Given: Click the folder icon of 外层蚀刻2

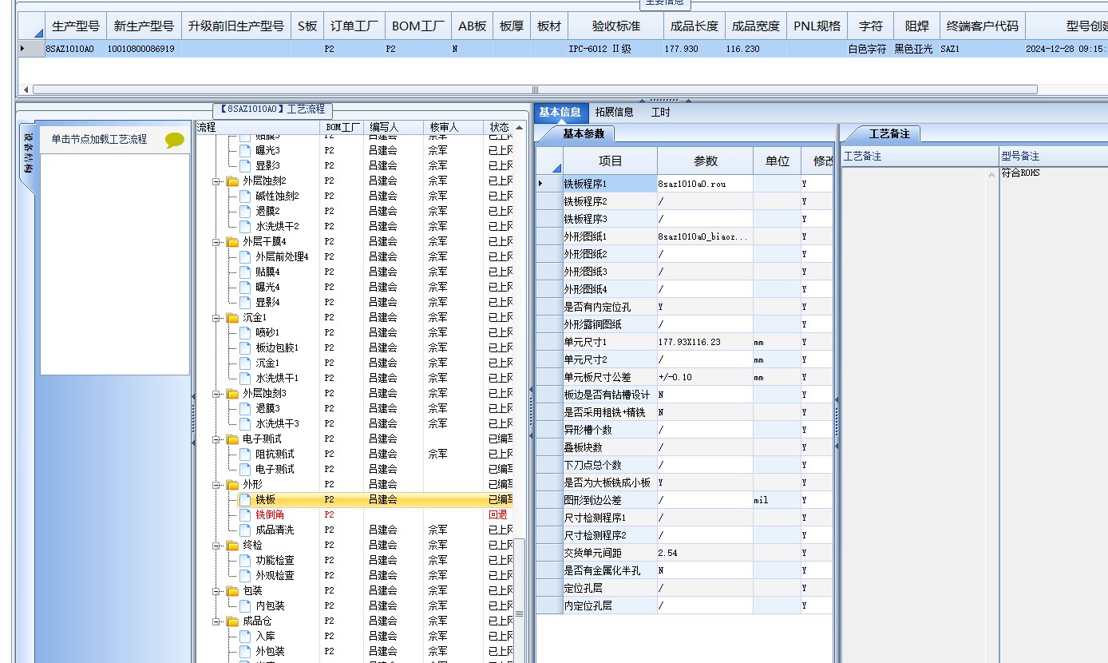Looking at the screenshot, I should pos(232,181).
